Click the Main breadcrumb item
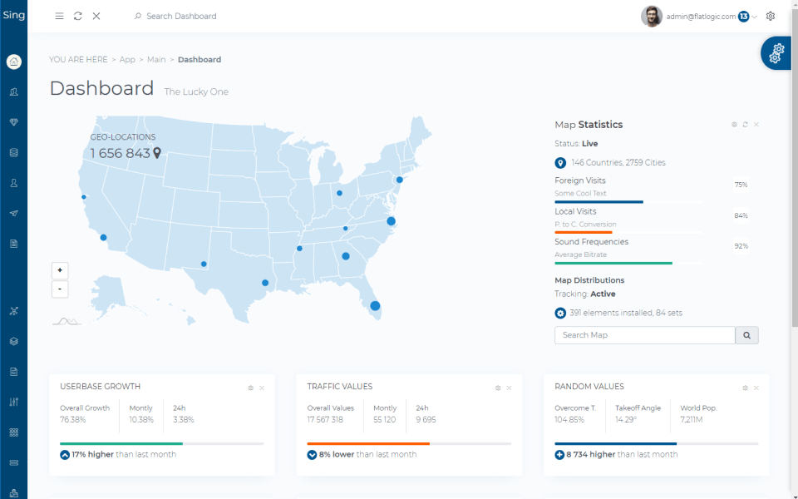Screen dimensions: 798x499 point(156,60)
